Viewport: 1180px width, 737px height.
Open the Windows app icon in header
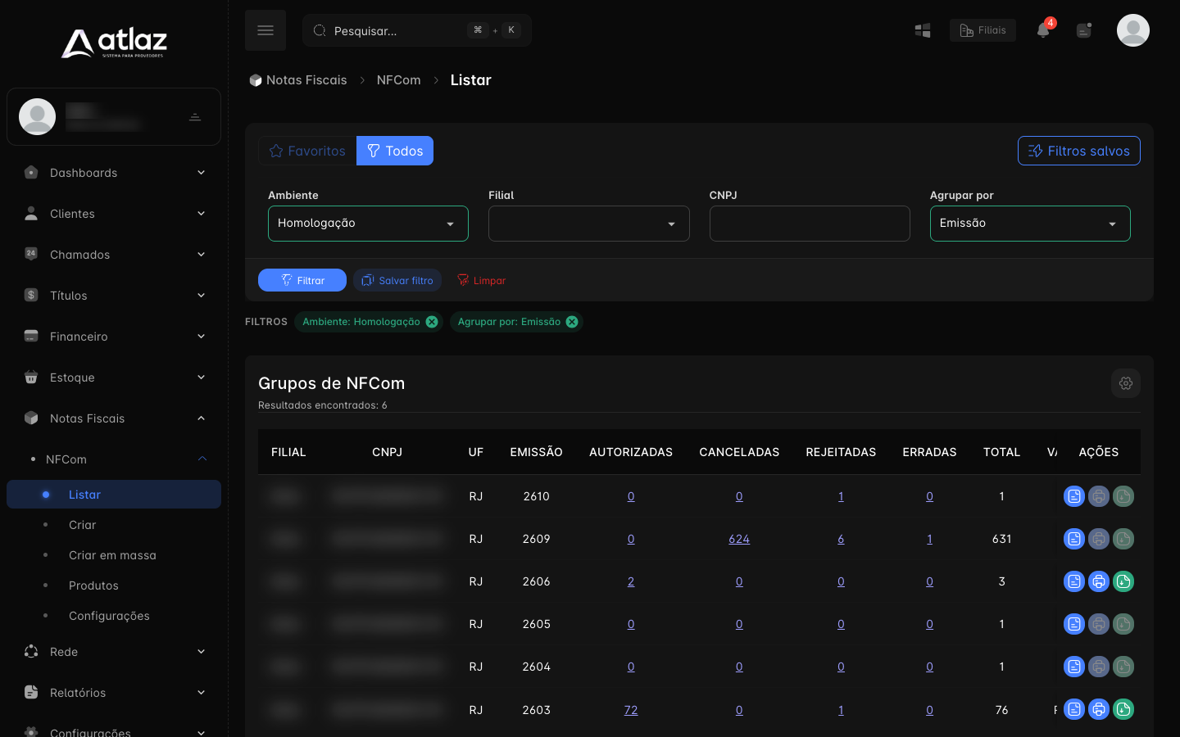click(923, 30)
